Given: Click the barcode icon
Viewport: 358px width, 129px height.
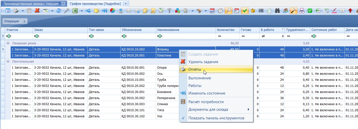Looking at the screenshot, I should pos(261,11).
